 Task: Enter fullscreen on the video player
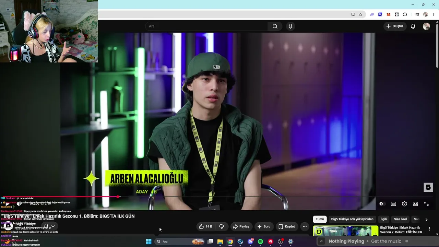426,204
